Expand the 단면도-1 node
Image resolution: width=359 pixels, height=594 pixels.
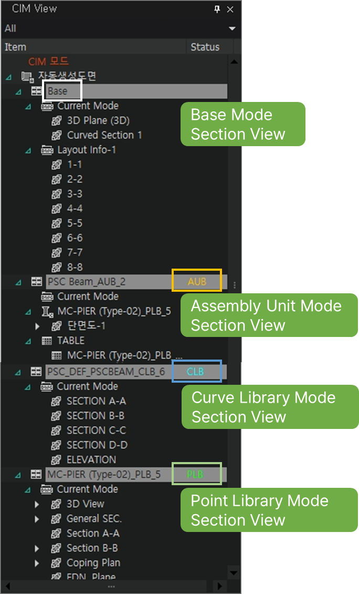pyautogui.click(x=37, y=326)
